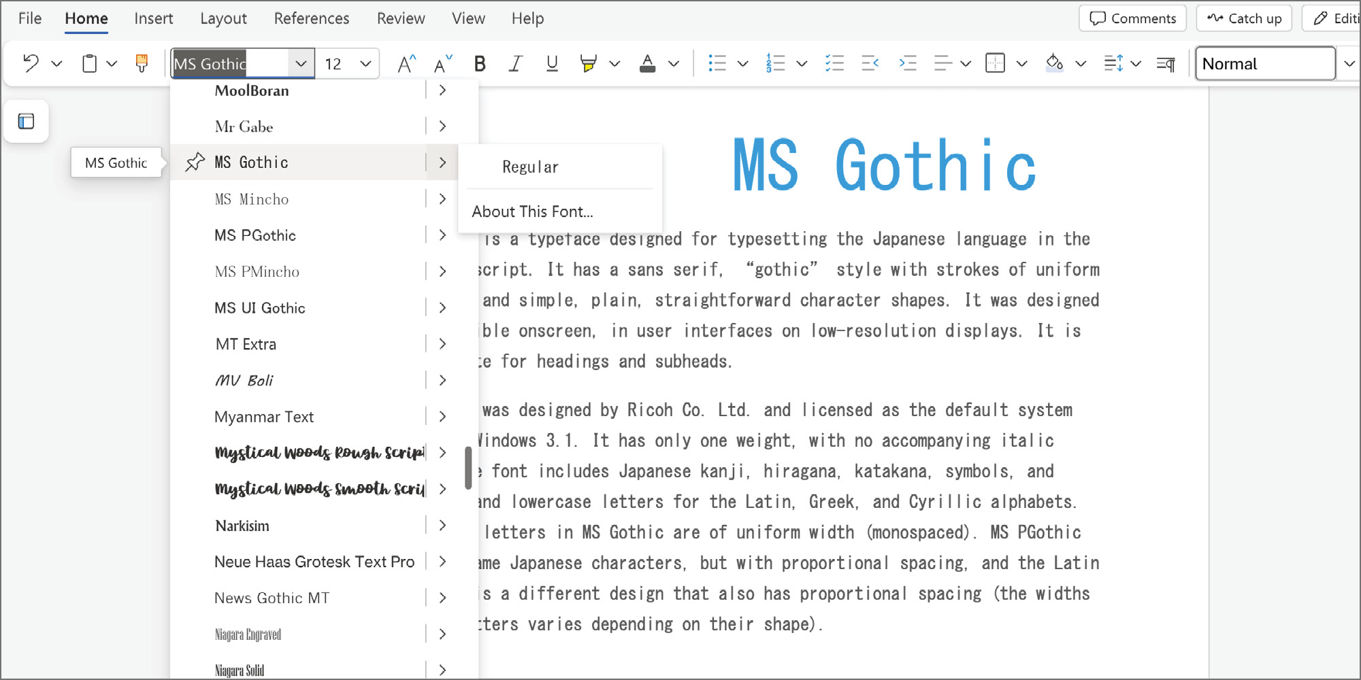Click the Undo icon
The image size is (1361, 680).
click(x=32, y=63)
